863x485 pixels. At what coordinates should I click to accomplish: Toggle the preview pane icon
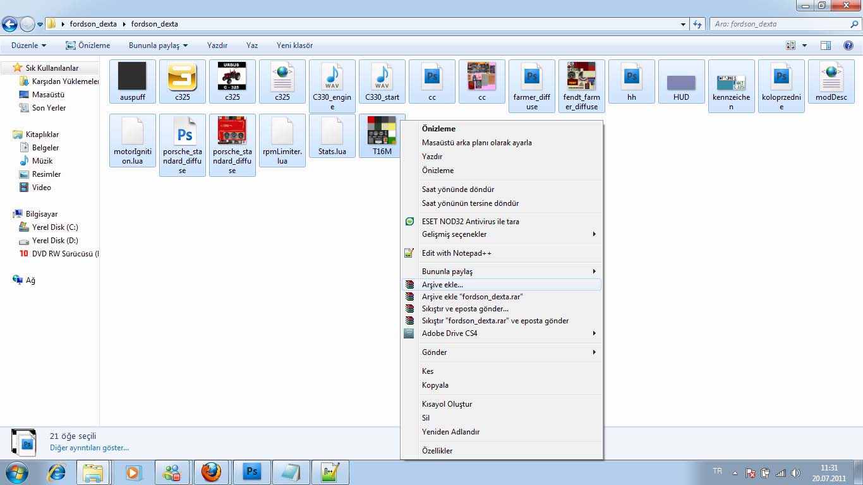[825, 45]
